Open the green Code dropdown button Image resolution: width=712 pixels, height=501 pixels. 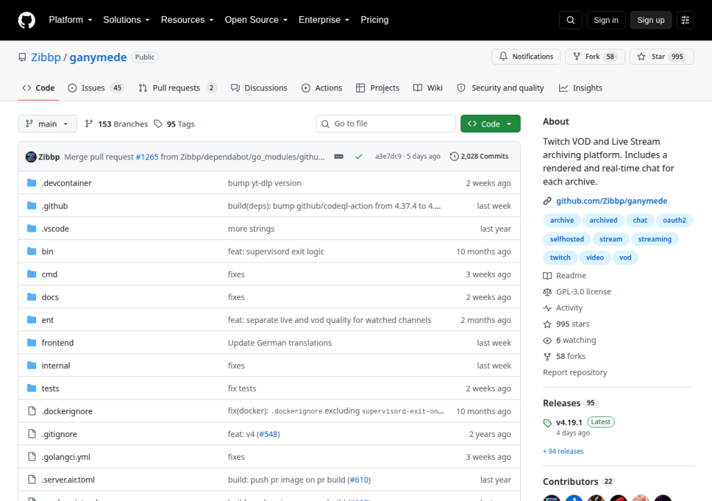click(x=490, y=124)
